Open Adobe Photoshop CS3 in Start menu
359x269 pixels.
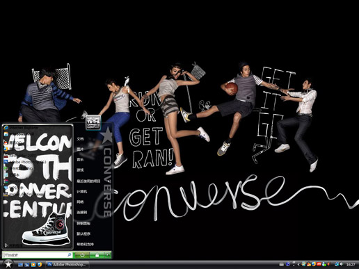26,162
